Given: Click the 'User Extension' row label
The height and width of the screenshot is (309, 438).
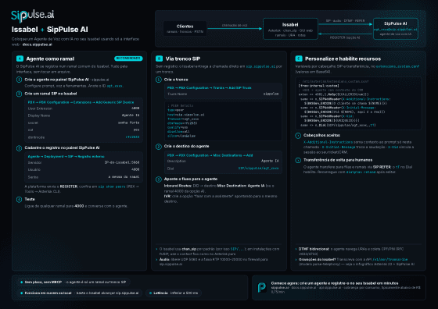Looking at the screenshot, I should (40, 108).
